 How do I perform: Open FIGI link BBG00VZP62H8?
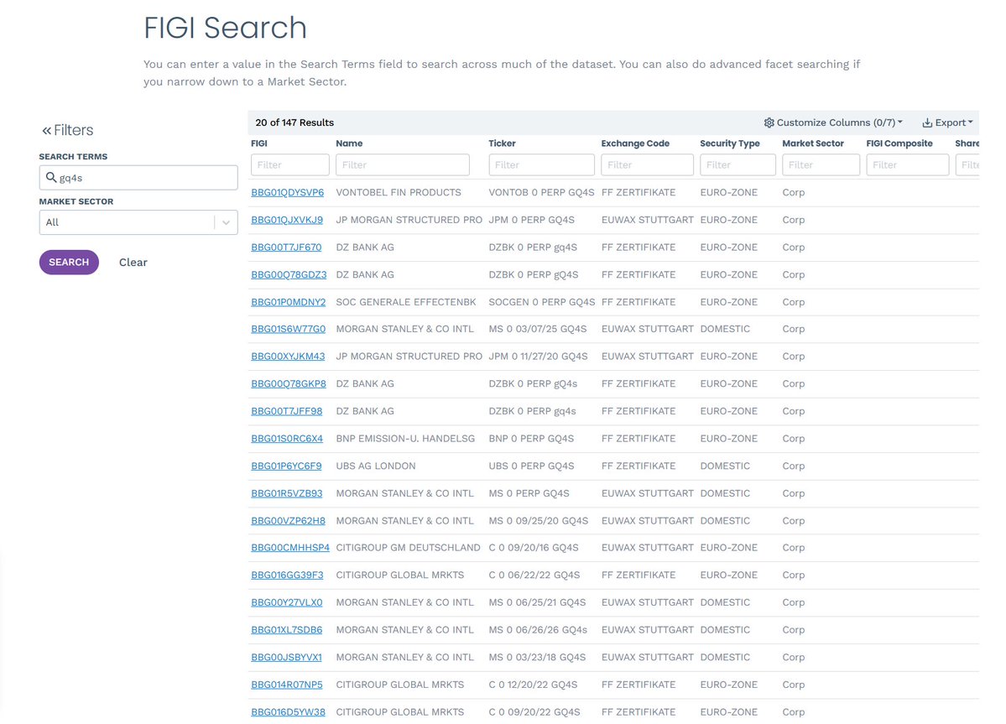click(x=288, y=521)
